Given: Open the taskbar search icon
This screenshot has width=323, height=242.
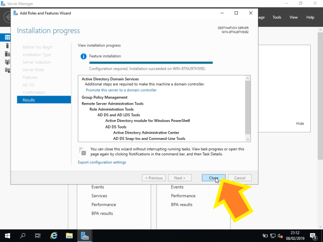Looking at the screenshot, I should pos(23,236).
